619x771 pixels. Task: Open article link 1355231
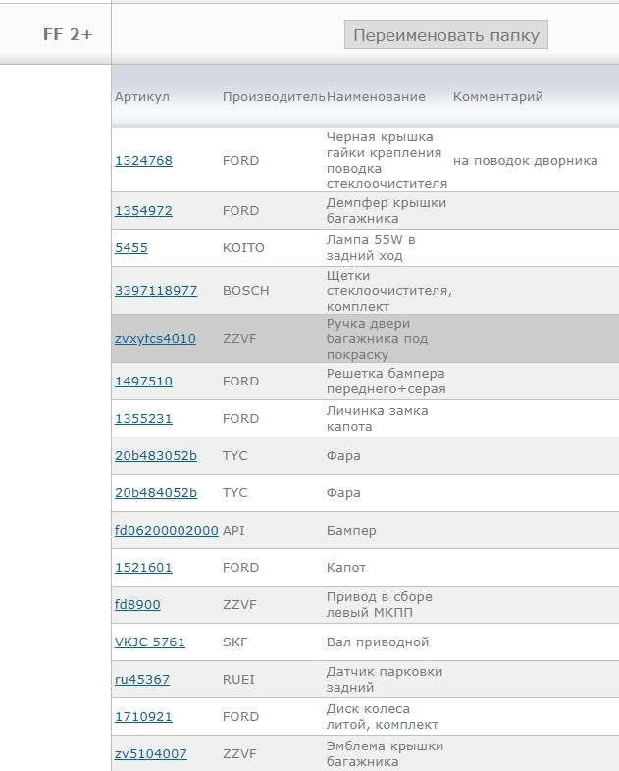pos(143,418)
